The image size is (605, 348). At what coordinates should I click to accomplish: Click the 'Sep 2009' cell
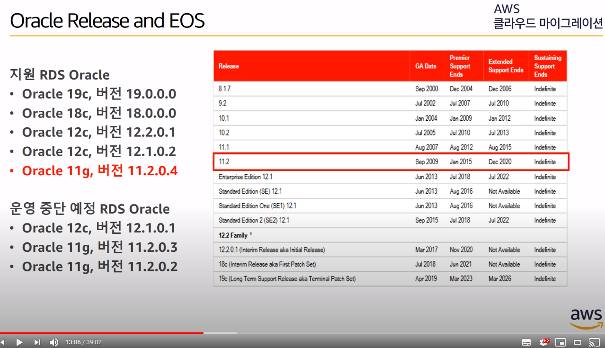click(x=427, y=162)
